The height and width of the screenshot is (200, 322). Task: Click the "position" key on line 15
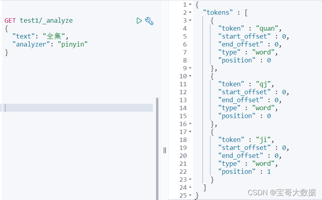click(237, 116)
